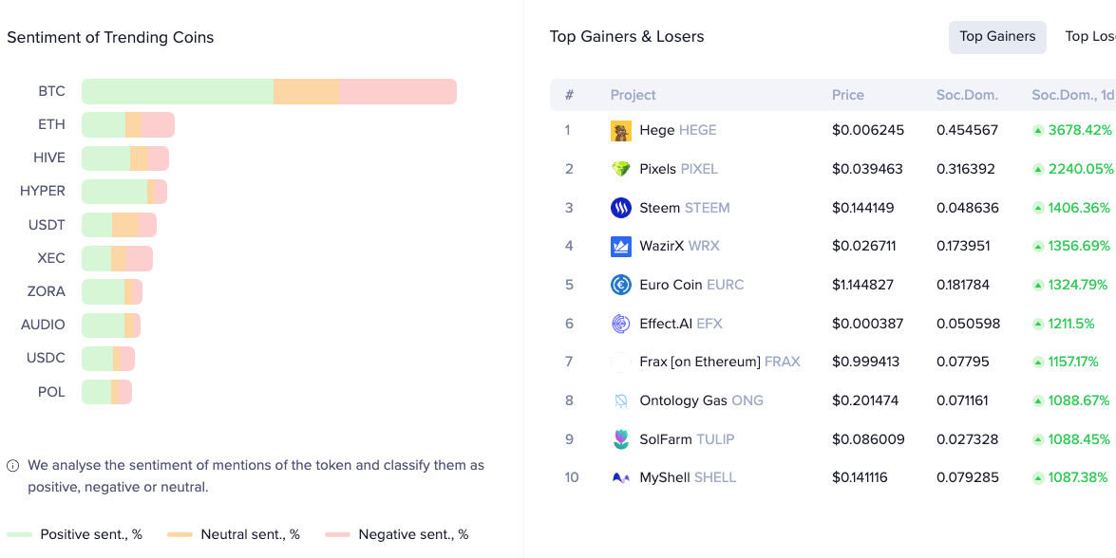The image size is (1116, 558).
Task: Click the social dominance value 0.07795
Action: pos(963,362)
